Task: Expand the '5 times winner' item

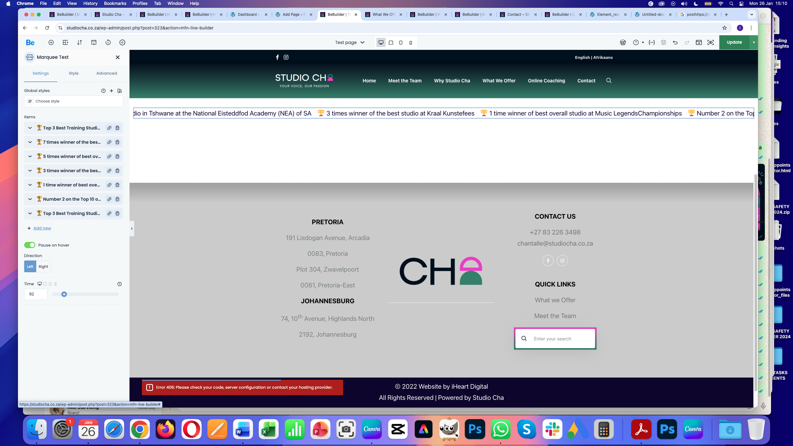Action: [30, 156]
